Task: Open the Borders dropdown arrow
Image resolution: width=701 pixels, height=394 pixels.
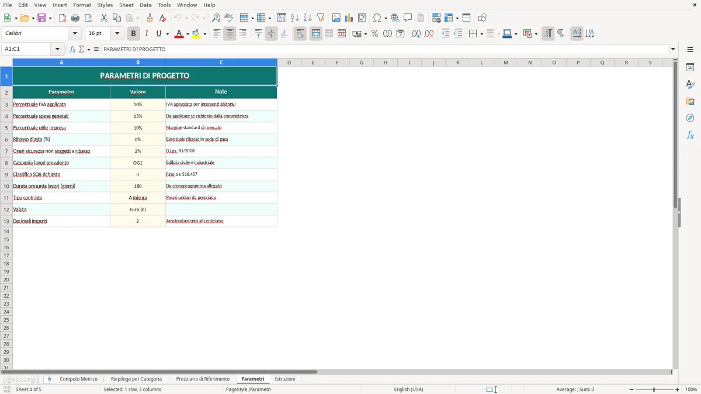Action: [x=481, y=34]
